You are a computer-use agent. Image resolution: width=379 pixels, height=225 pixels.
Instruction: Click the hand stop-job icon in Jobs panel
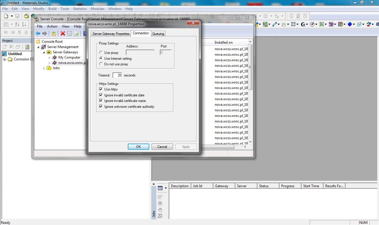(160, 210)
